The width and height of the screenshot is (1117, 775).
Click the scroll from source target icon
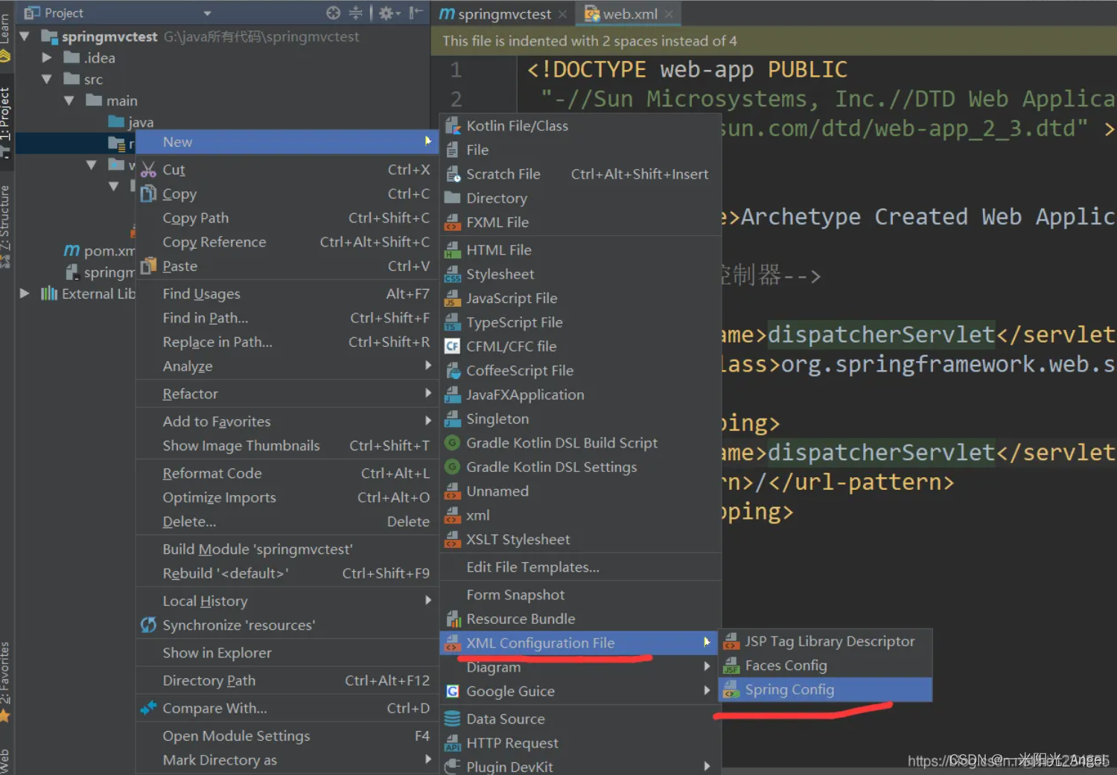(334, 13)
